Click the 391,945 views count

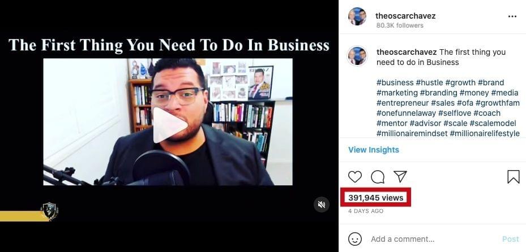tap(376, 198)
